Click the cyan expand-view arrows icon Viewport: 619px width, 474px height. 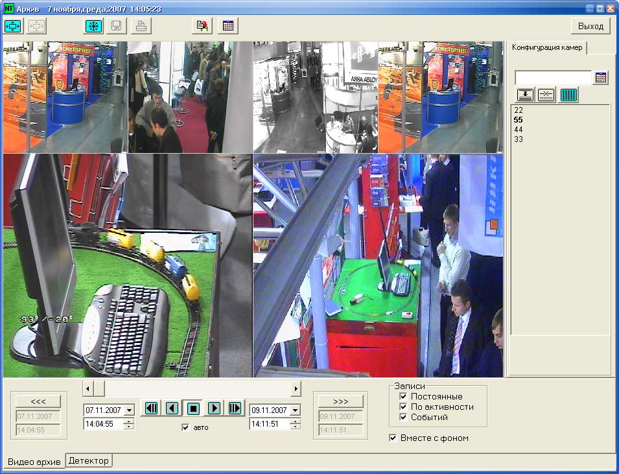coord(13,26)
